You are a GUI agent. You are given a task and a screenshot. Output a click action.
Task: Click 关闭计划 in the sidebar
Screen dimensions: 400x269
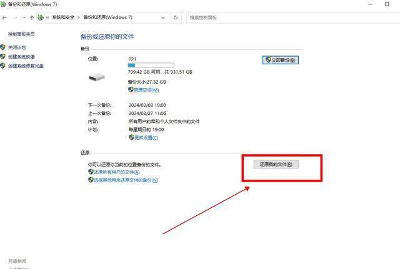click(17, 47)
